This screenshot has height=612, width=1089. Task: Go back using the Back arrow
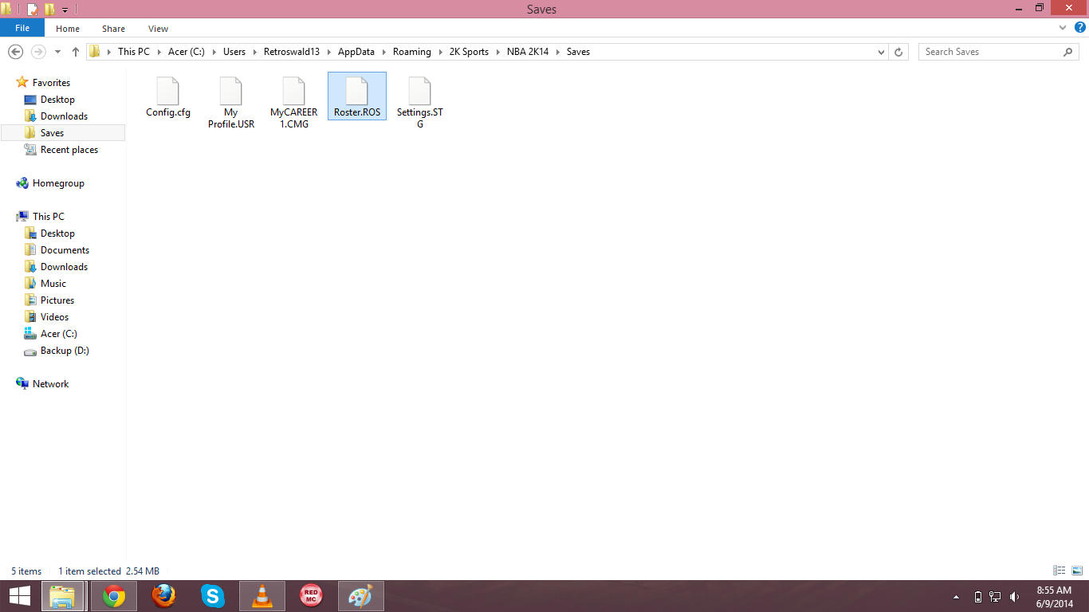tap(15, 52)
